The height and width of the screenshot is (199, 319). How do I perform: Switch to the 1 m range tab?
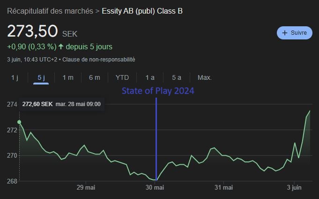[68, 77]
